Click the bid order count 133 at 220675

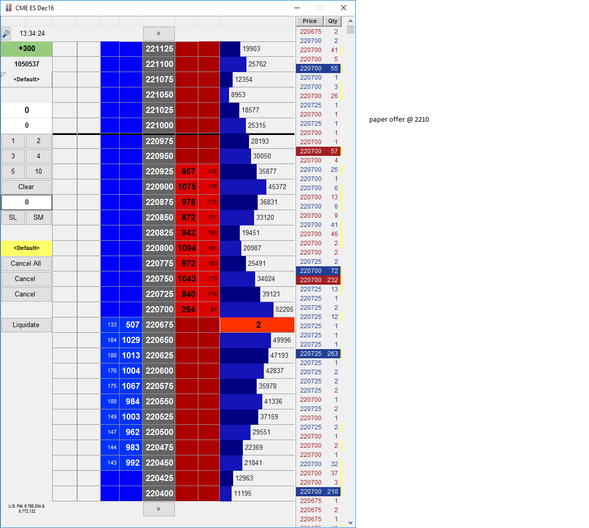click(110, 325)
